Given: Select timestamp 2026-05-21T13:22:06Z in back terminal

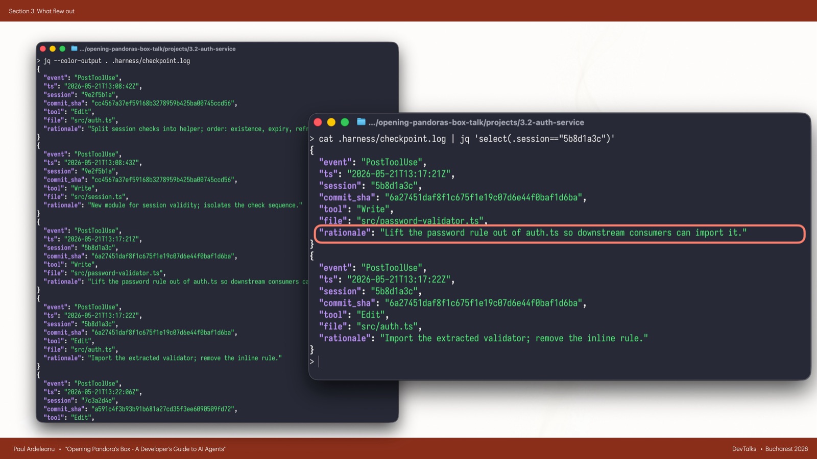Looking at the screenshot, I should pos(103,392).
